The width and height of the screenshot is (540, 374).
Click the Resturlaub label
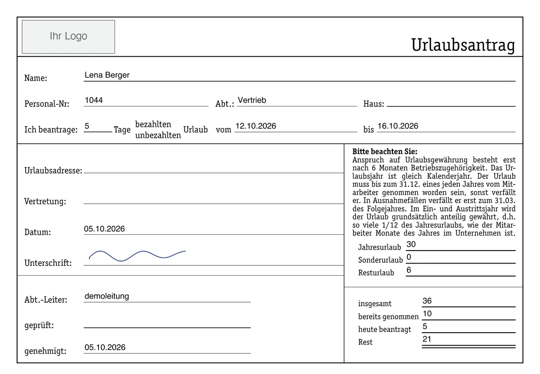376,273
